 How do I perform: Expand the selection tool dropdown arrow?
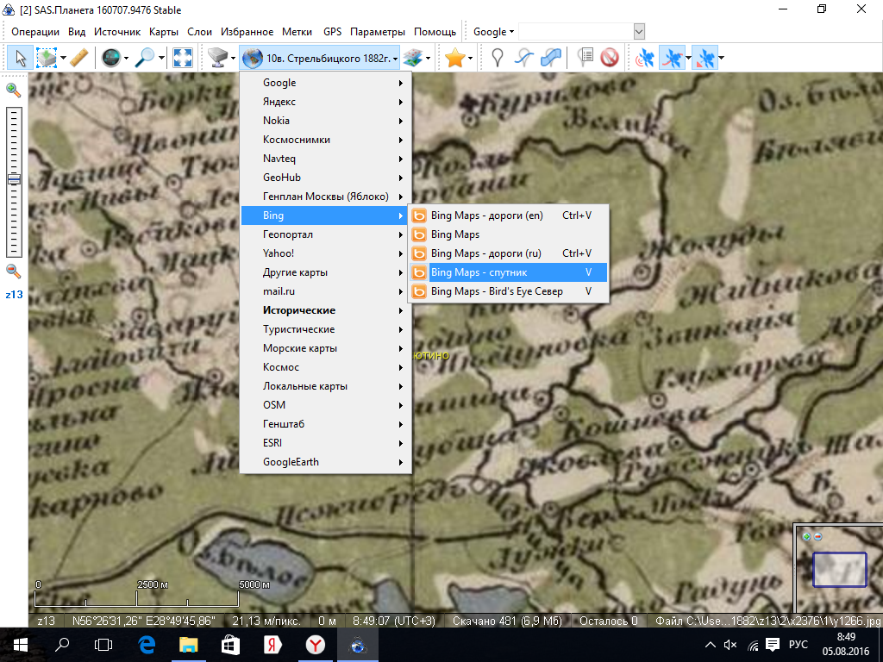(x=63, y=58)
